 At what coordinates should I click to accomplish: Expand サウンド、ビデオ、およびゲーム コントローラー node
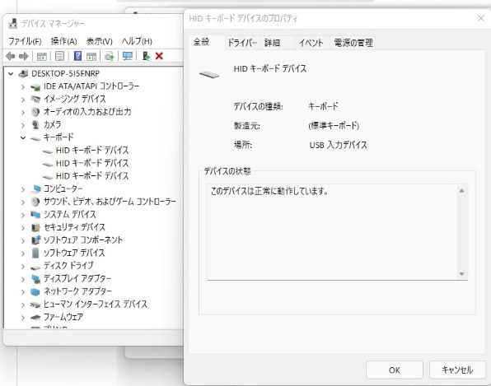(x=23, y=202)
